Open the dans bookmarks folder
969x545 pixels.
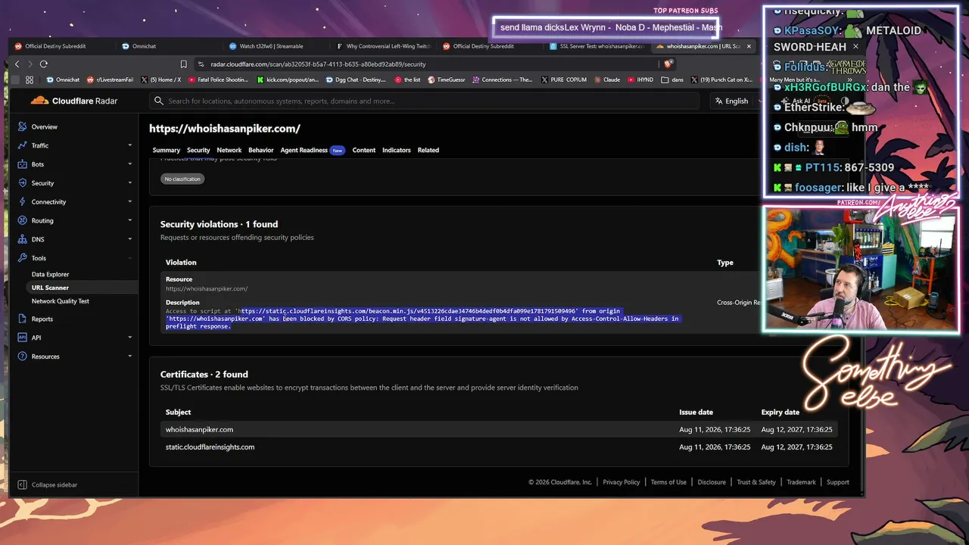tap(672, 79)
